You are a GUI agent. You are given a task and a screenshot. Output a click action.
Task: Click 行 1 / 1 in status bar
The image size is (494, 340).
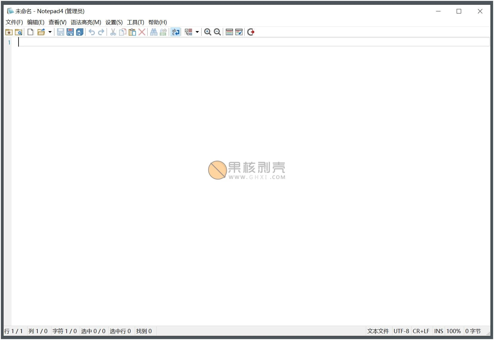pos(14,331)
